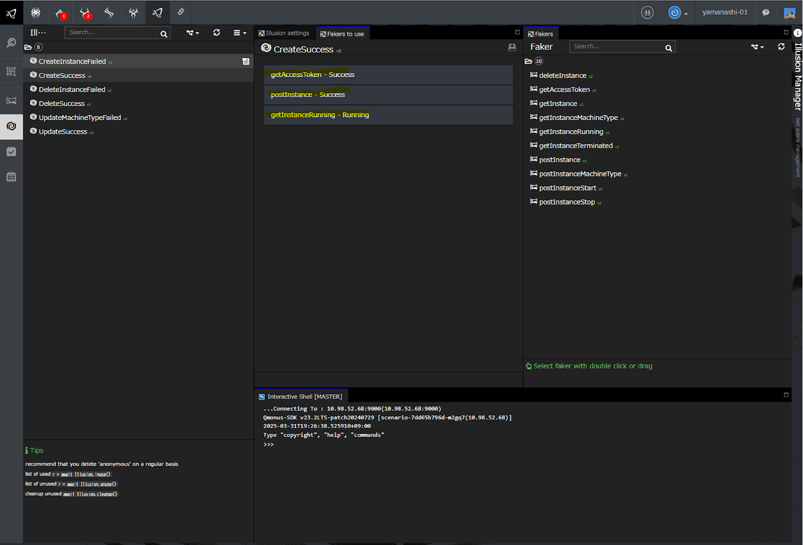Select the swirl Illusion icon in left sidebar

click(x=11, y=126)
